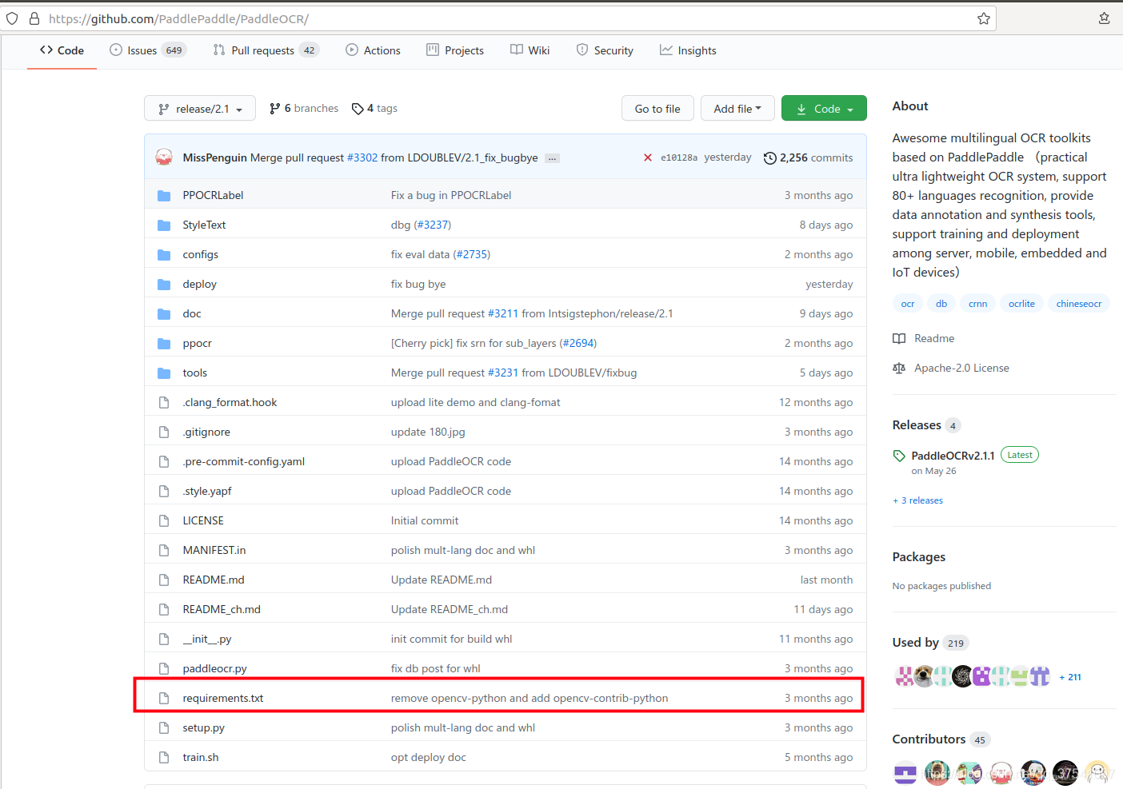
Task: Click MissPenguin's avatar in commit header
Action: click(x=164, y=157)
